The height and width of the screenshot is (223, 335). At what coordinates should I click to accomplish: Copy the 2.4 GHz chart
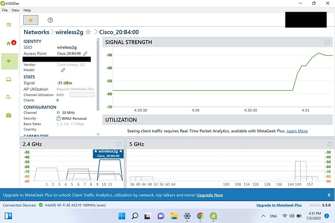coord(118,144)
